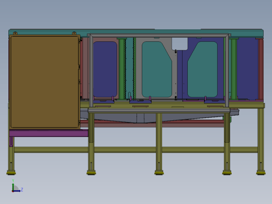Select the purple support beam under cabinet
The image size is (272, 204).
[x=49, y=133]
